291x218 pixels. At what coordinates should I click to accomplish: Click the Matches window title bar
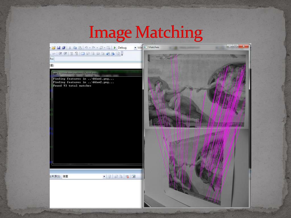point(196,47)
